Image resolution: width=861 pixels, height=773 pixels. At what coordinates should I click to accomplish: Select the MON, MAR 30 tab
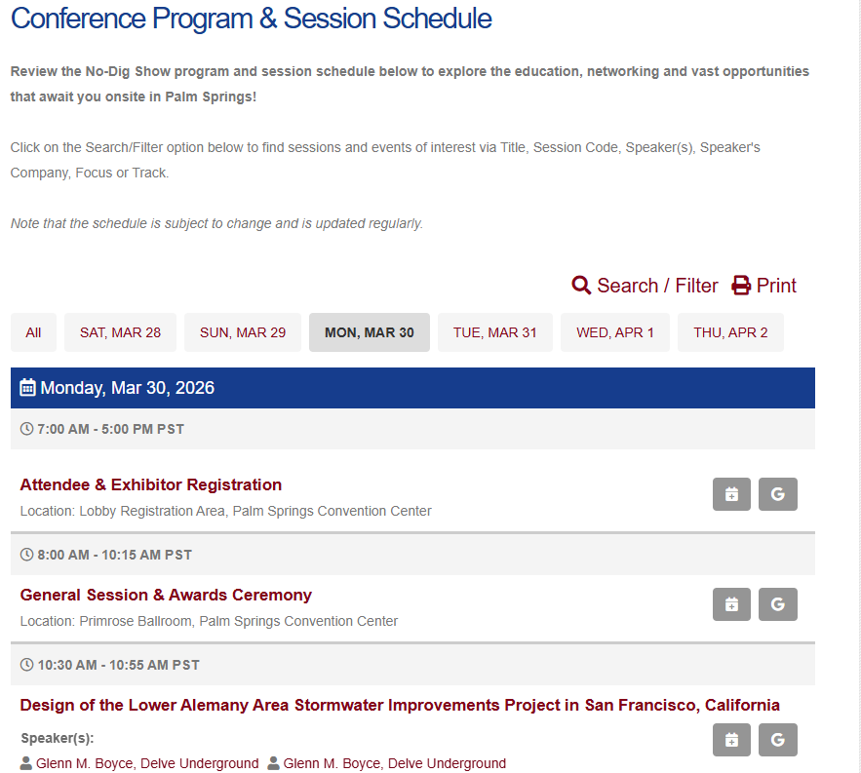click(x=369, y=332)
